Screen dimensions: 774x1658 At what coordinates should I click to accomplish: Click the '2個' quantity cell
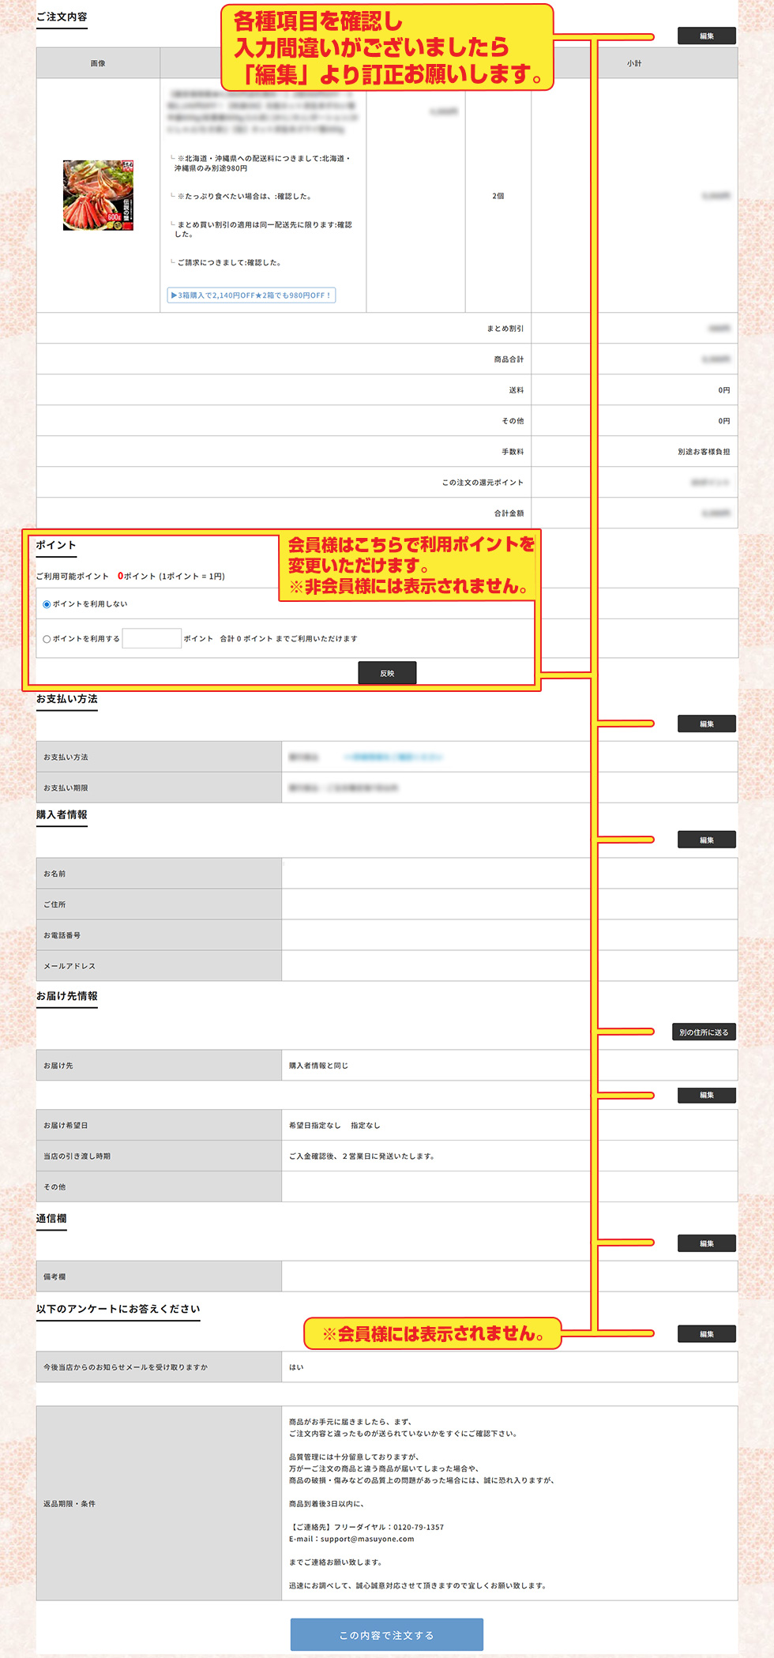click(x=498, y=196)
